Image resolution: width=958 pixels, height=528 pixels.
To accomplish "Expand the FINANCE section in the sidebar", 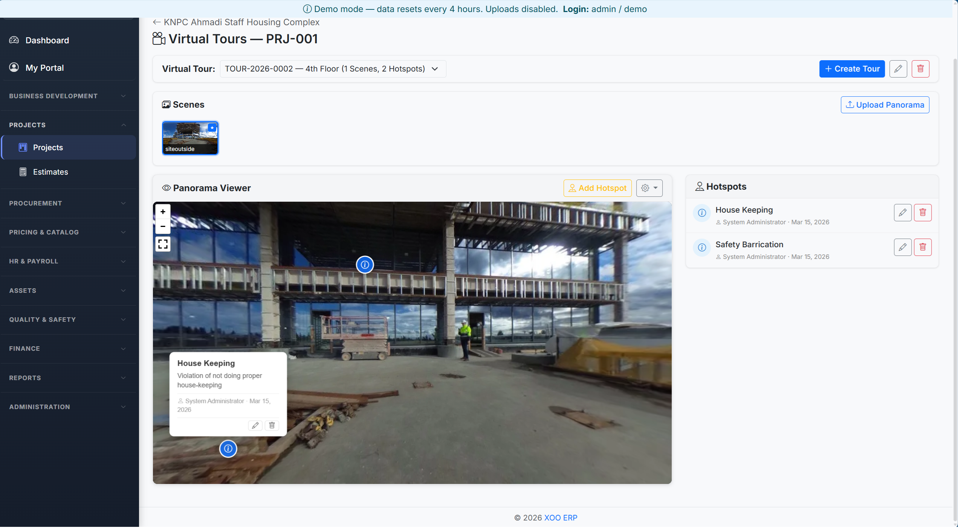I will click(x=68, y=348).
